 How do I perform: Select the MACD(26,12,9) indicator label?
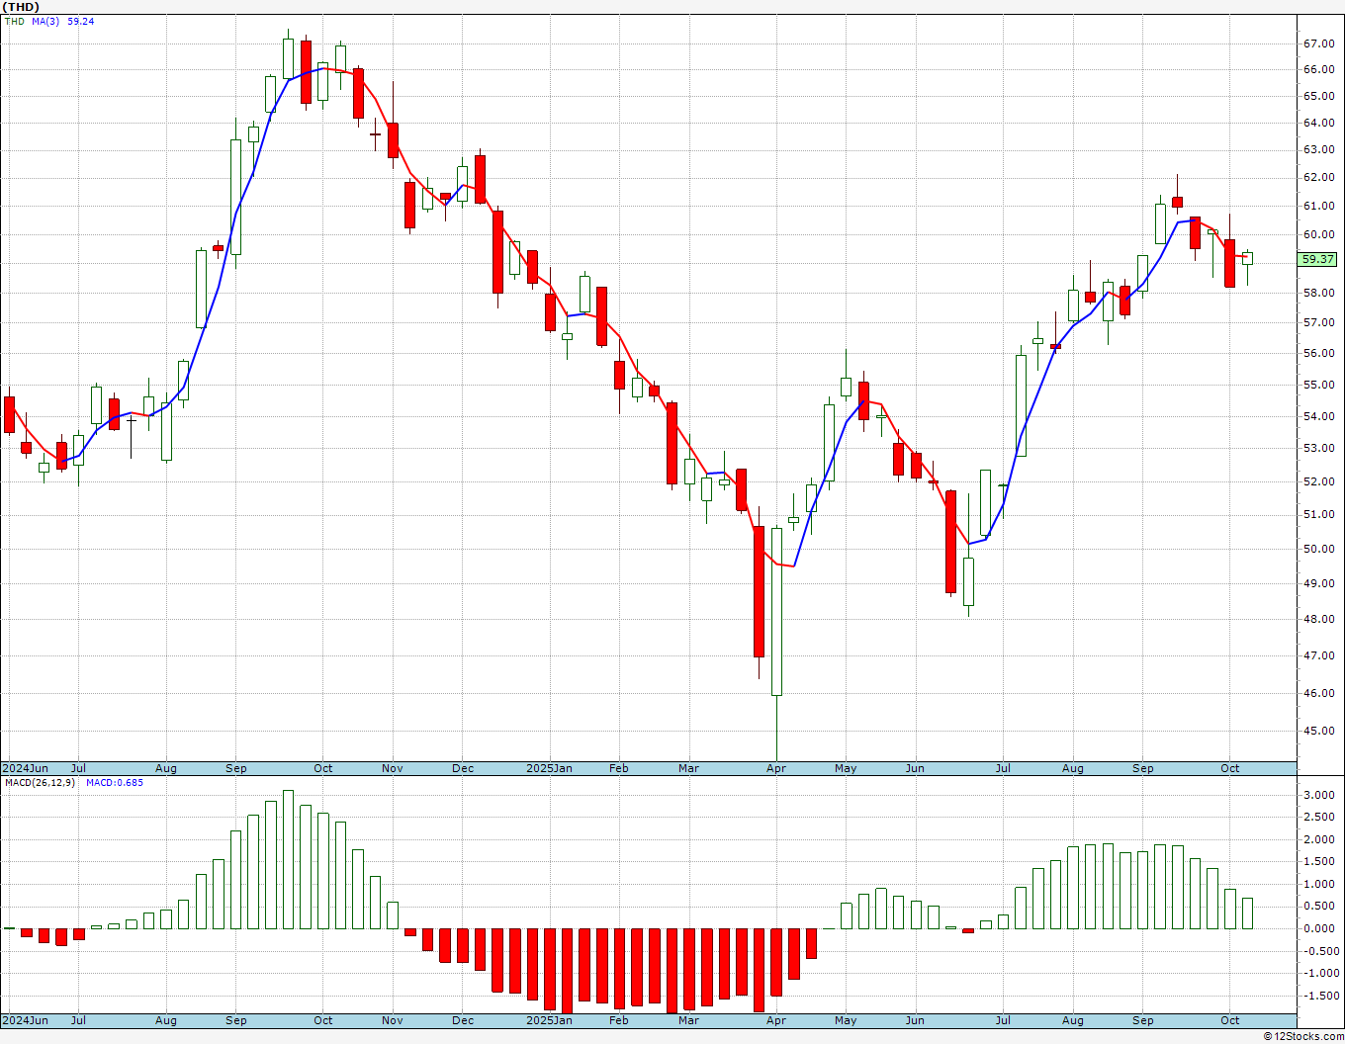coord(40,782)
